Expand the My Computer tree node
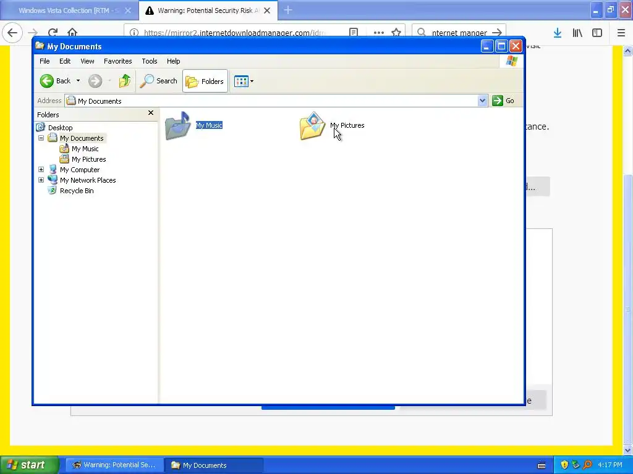 (x=41, y=169)
